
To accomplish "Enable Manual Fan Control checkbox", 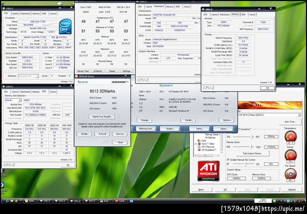I will pyautogui.click(x=228, y=160).
